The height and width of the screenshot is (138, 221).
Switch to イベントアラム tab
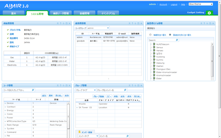click(x=108, y=13)
